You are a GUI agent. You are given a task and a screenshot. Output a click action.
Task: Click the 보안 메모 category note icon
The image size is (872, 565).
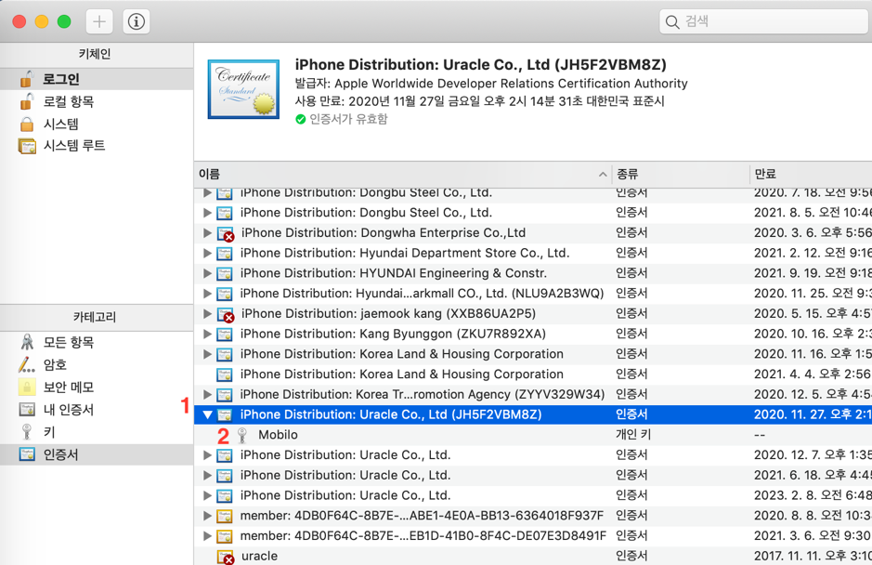pos(27,387)
